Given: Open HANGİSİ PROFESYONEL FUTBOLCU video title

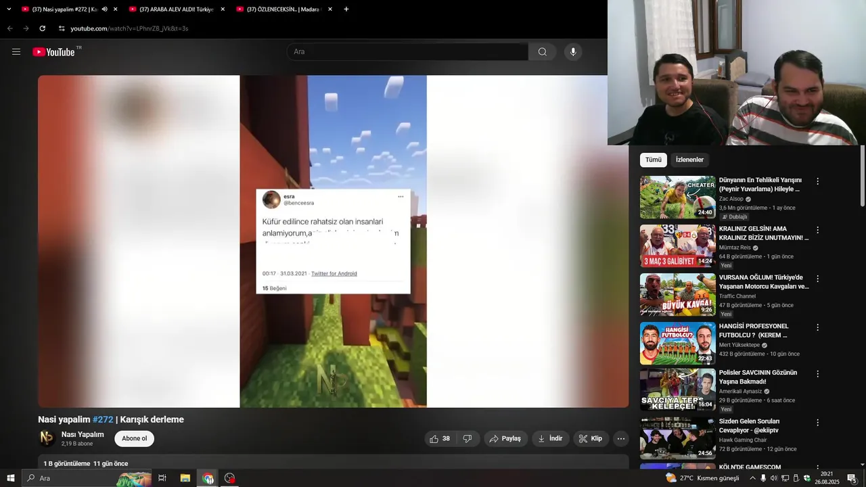Looking at the screenshot, I should 754,330.
